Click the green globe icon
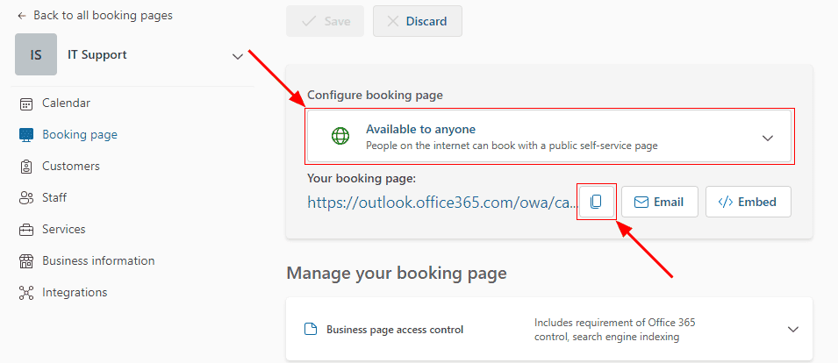The height and width of the screenshot is (363, 838). pyautogui.click(x=340, y=136)
